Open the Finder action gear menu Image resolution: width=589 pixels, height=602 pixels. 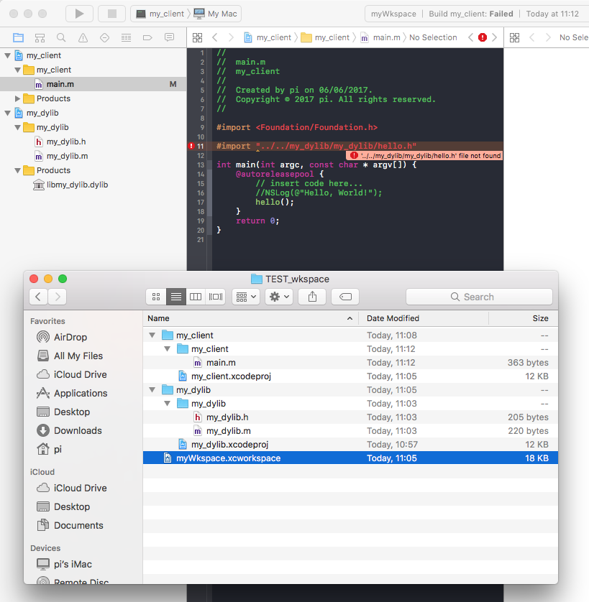[x=279, y=297]
